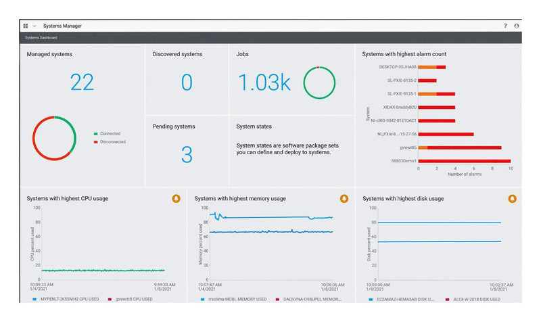Open the help question mark icon
Screen dimensions: 541x322
(x=505, y=26)
